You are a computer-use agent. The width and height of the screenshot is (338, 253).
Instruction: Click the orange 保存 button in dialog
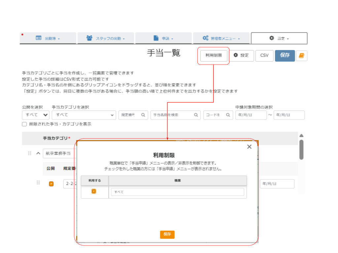(x=167, y=234)
